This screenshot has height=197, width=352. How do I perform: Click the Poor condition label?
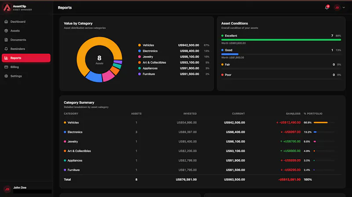coord(228,75)
